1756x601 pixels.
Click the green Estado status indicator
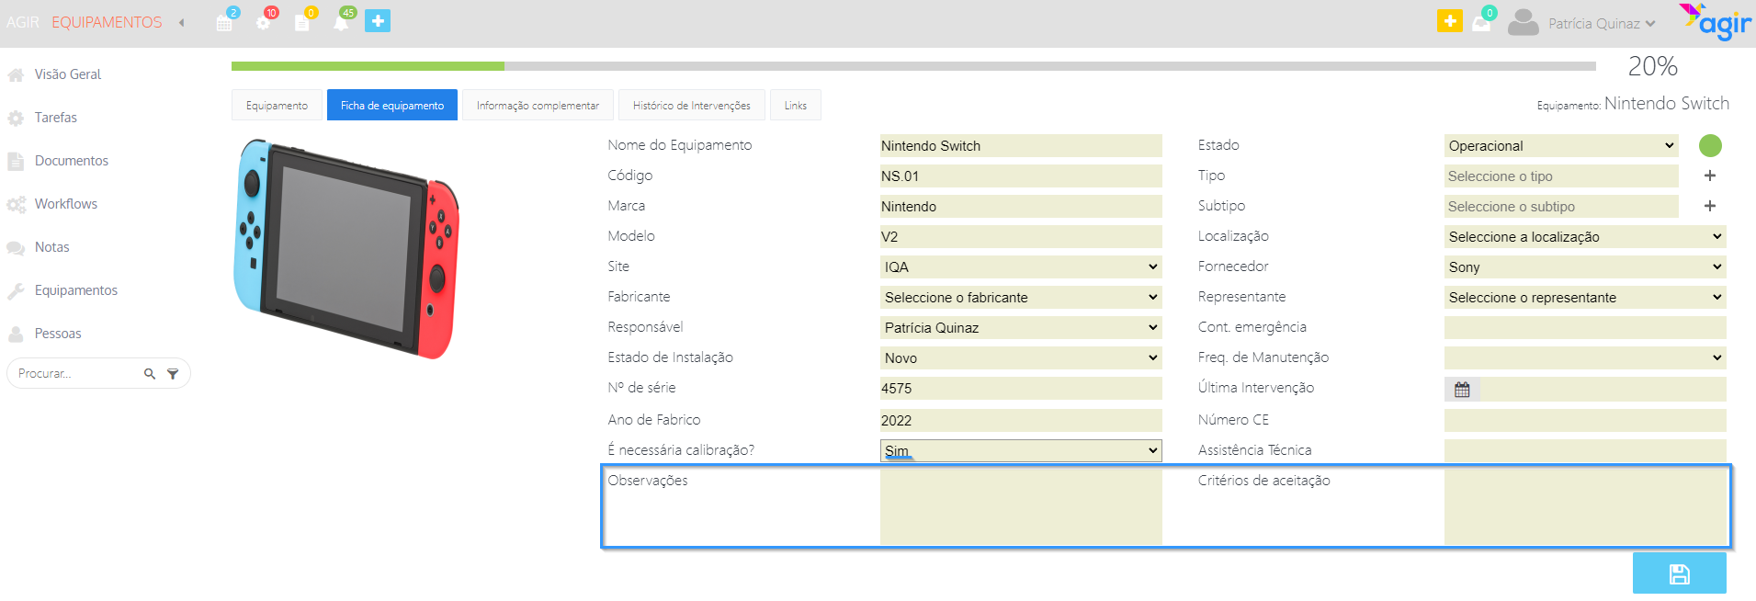(1710, 145)
